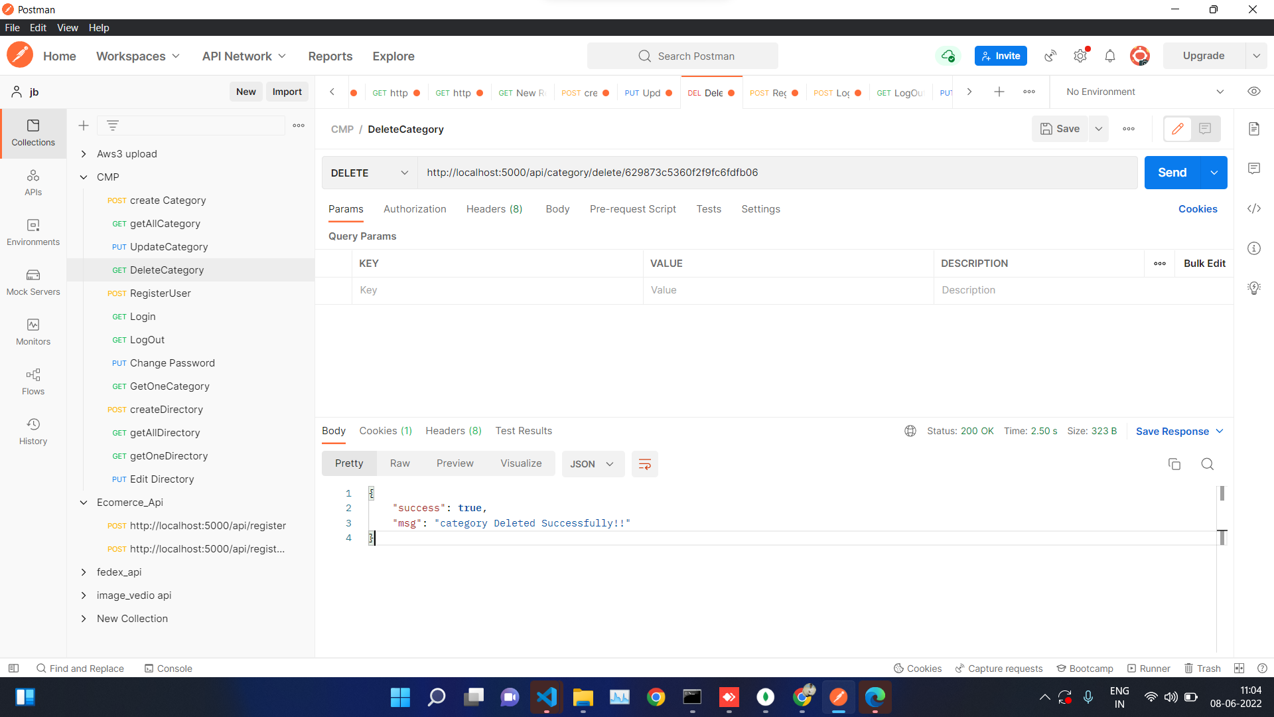The width and height of the screenshot is (1274, 717).
Task: Open tab options ellipsis menu
Action: (x=1029, y=92)
